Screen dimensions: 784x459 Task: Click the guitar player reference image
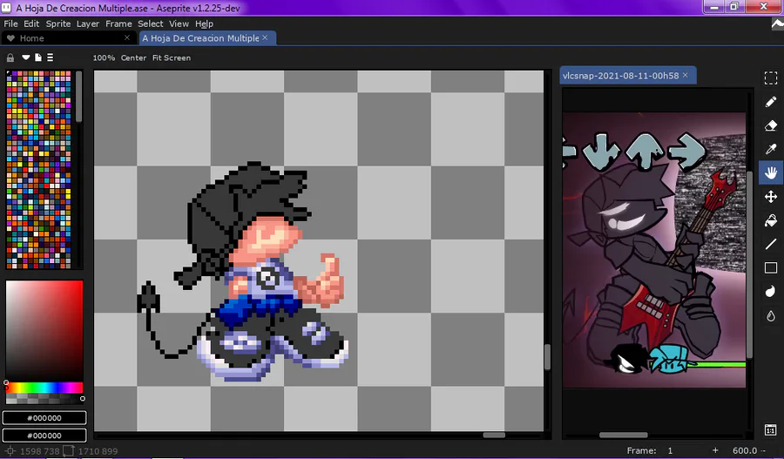[x=654, y=250]
